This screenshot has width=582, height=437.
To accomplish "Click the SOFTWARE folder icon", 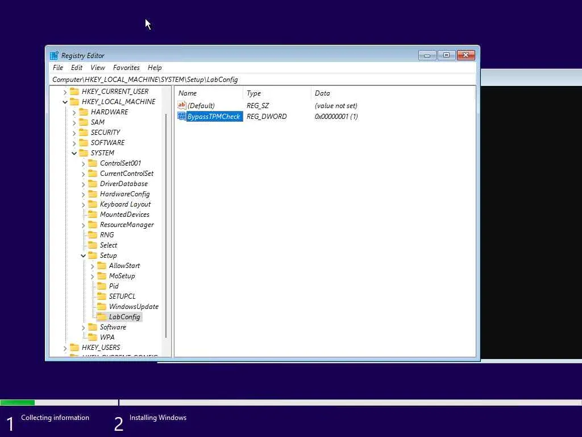I will tap(84, 143).
